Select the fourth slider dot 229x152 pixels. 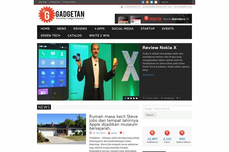(134, 98)
